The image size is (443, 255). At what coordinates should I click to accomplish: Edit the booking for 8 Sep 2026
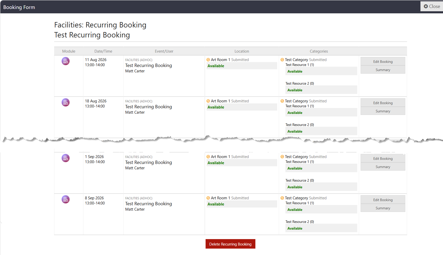pyautogui.click(x=383, y=200)
